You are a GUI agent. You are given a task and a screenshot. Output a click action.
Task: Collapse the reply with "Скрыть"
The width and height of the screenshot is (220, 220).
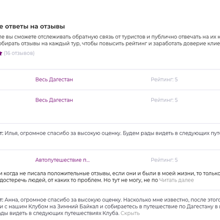tap(130, 213)
